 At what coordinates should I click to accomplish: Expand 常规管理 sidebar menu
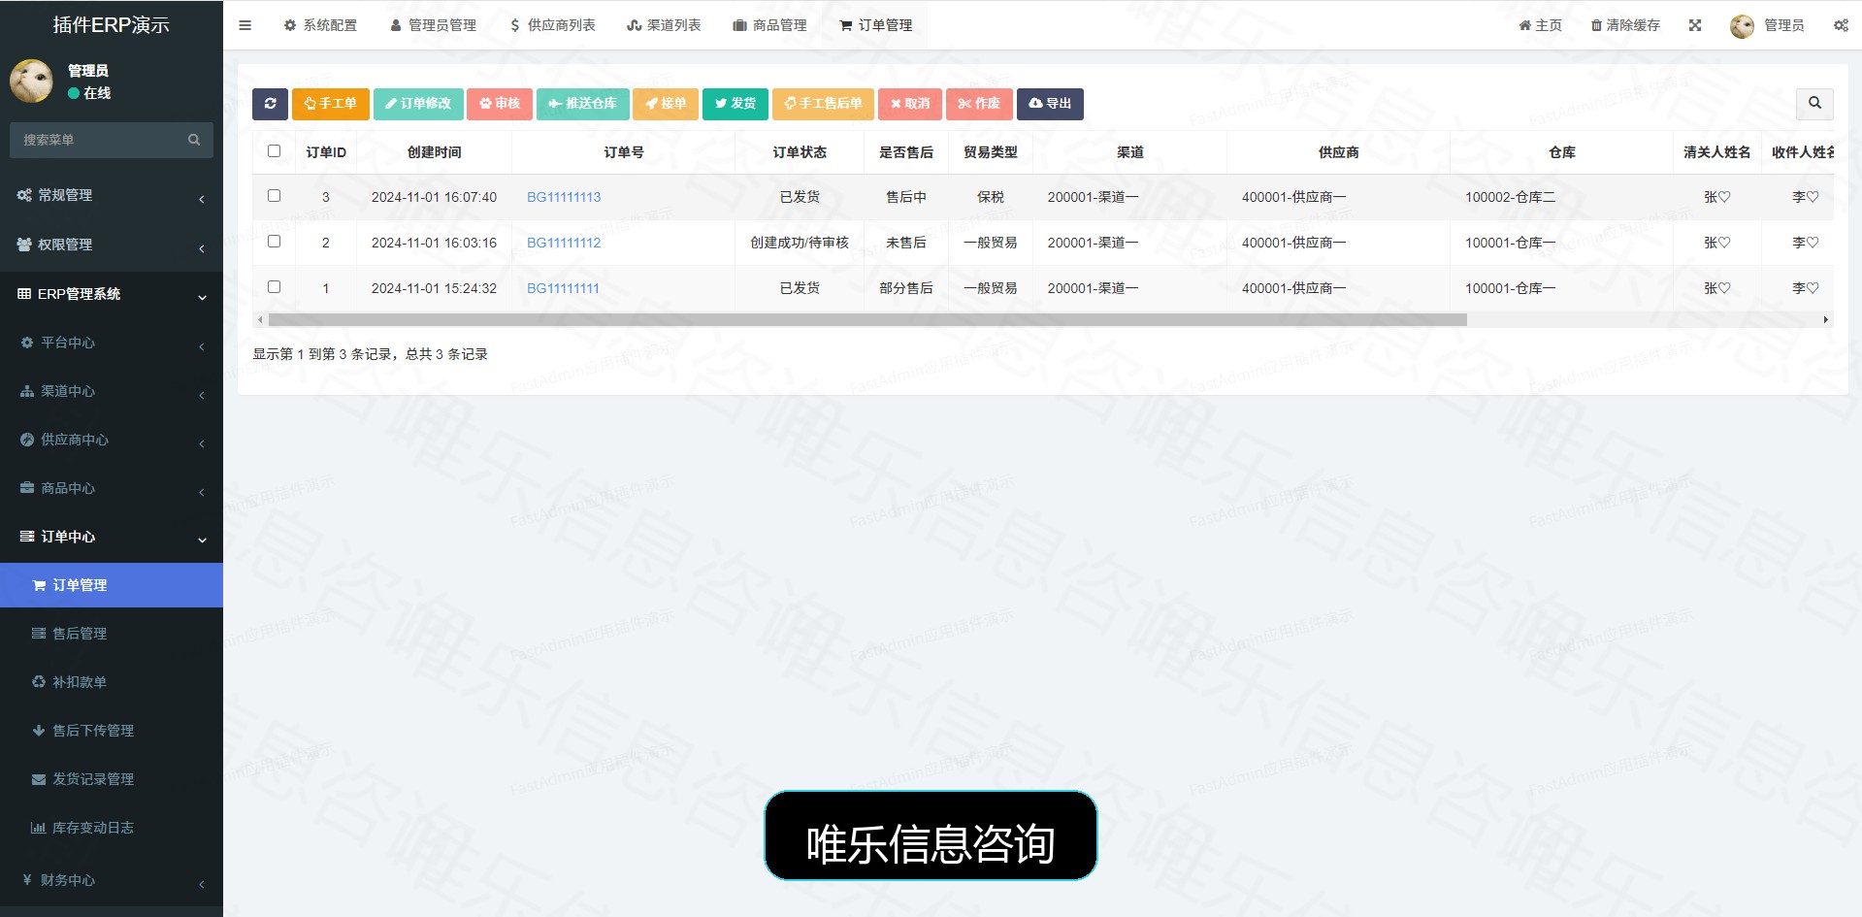click(x=112, y=195)
